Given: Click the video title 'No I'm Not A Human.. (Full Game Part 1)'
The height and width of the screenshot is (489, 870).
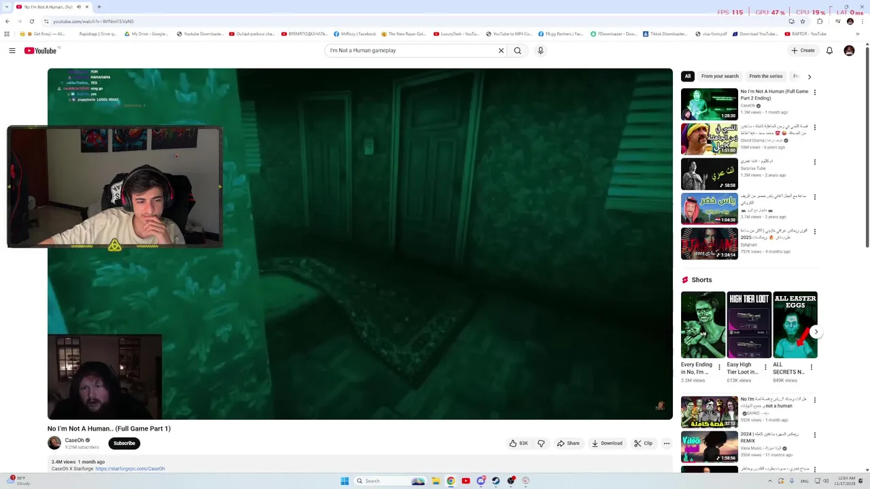Looking at the screenshot, I should click(109, 429).
